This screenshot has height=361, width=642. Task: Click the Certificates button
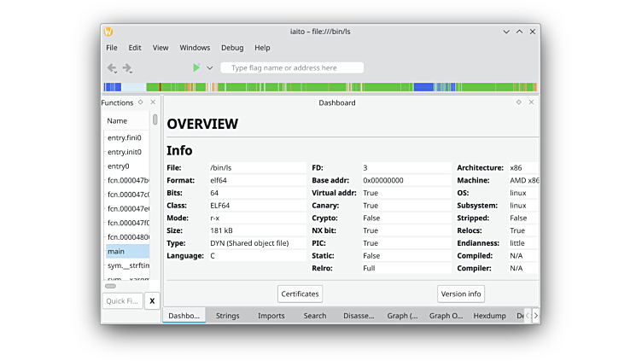pos(301,294)
